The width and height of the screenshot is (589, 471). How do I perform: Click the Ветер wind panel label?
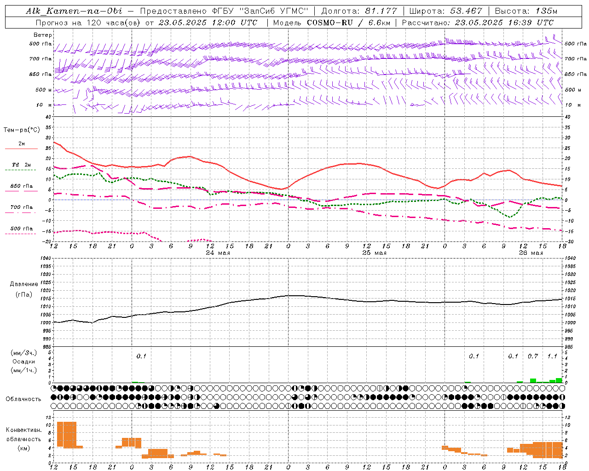coord(43,35)
